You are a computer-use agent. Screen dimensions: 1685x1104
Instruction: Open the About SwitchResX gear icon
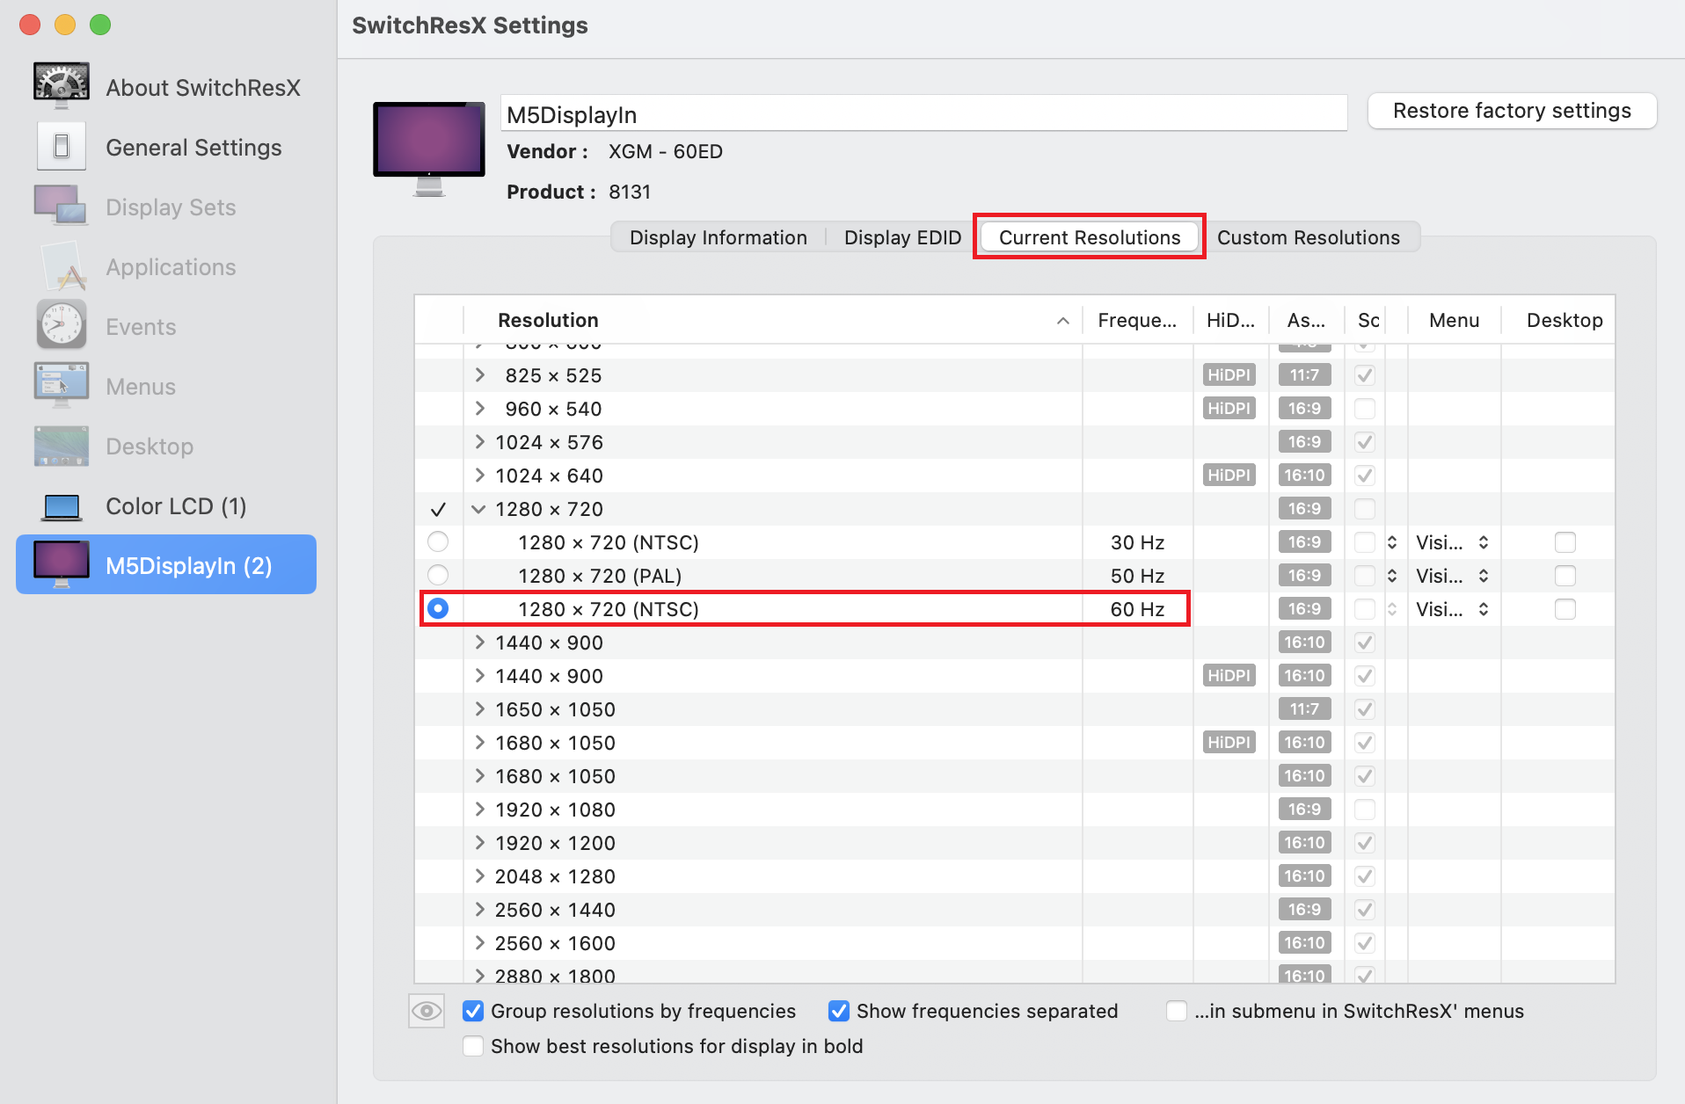point(62,86)
